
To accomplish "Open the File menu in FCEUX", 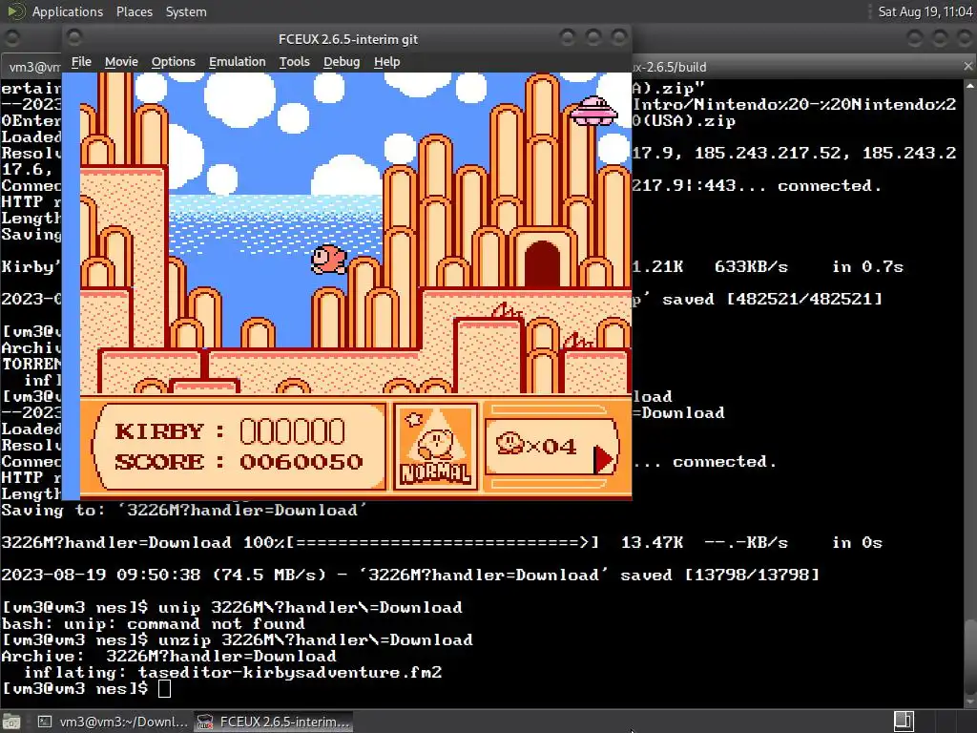I will pos(81,62).
